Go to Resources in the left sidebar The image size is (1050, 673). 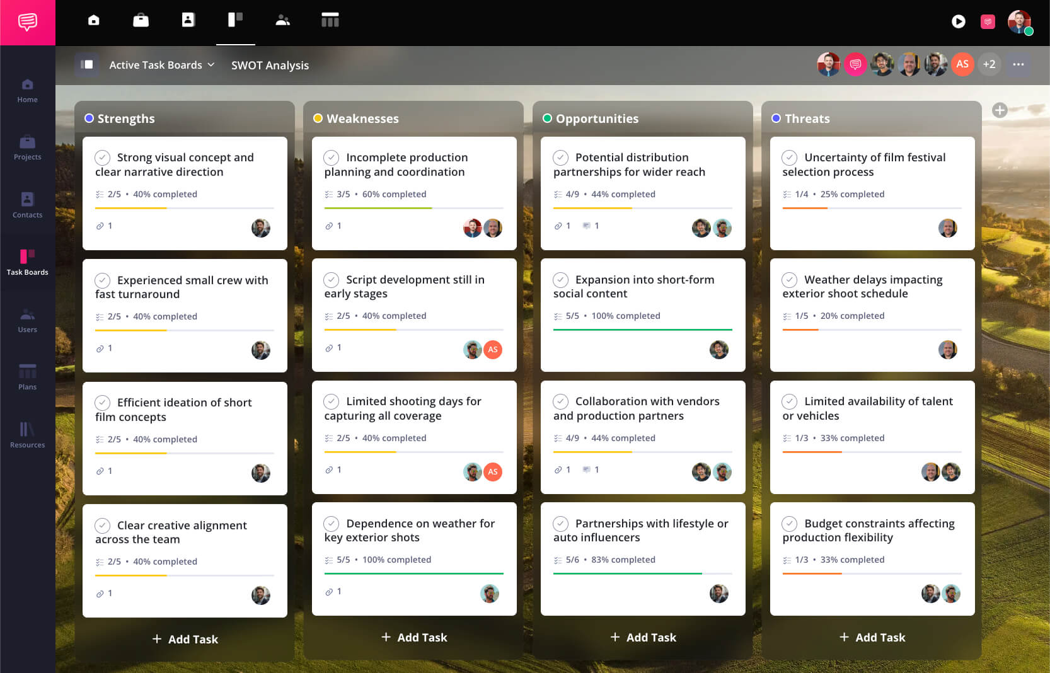(27, 435)
